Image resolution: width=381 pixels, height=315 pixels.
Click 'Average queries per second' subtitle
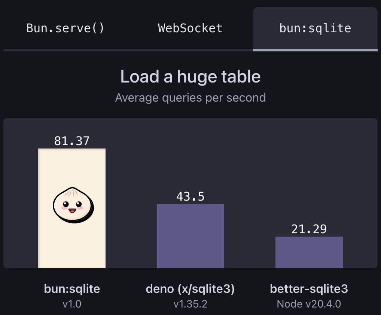pos(190,98)
